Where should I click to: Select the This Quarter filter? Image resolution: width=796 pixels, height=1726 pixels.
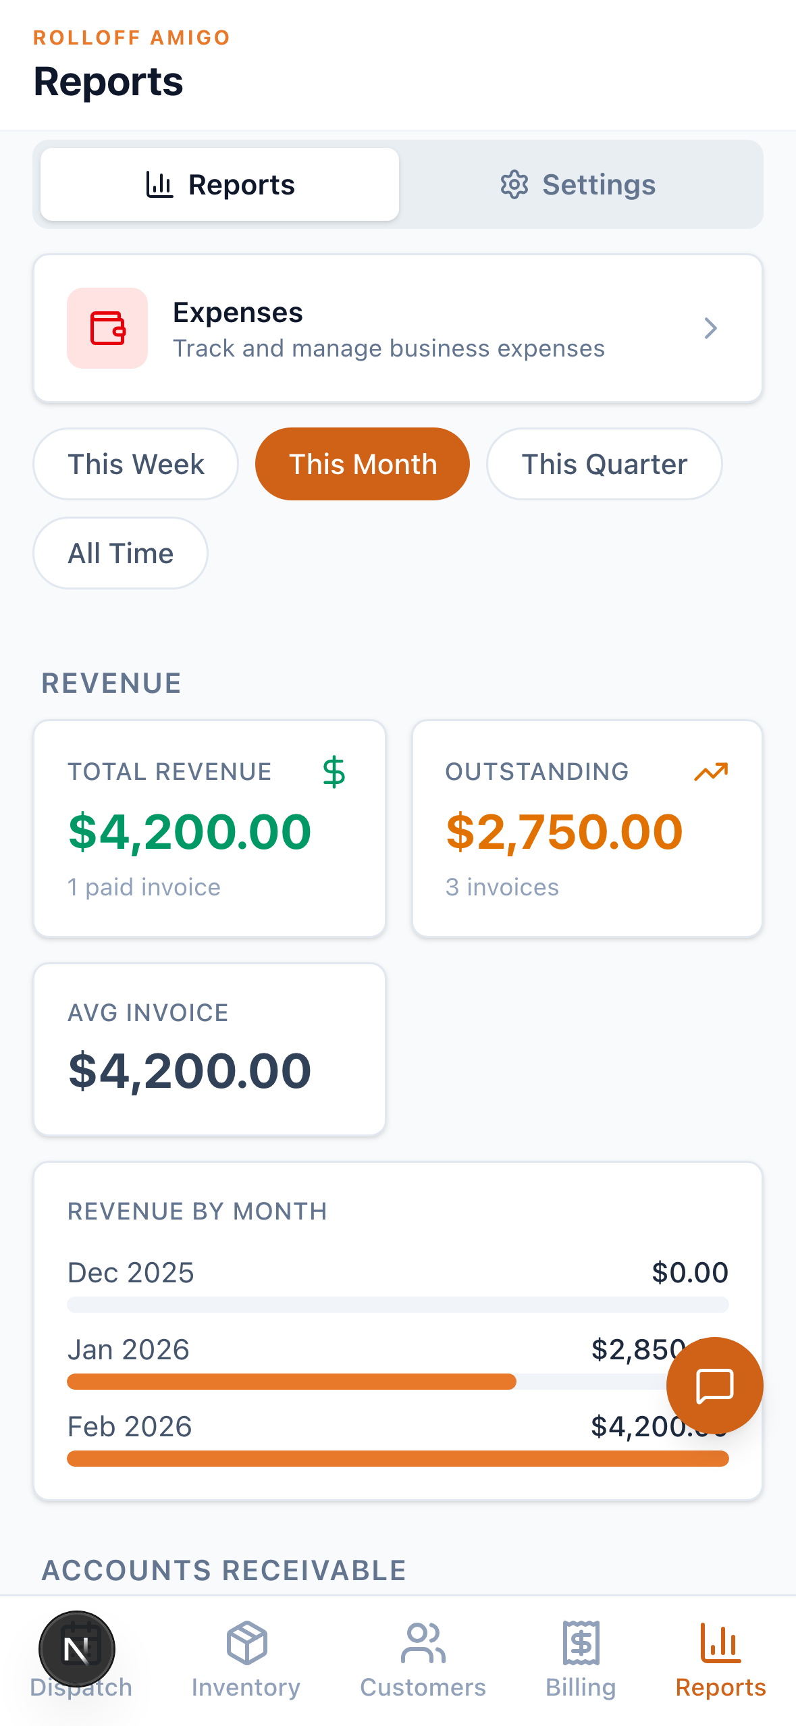[x=604, y=464]
